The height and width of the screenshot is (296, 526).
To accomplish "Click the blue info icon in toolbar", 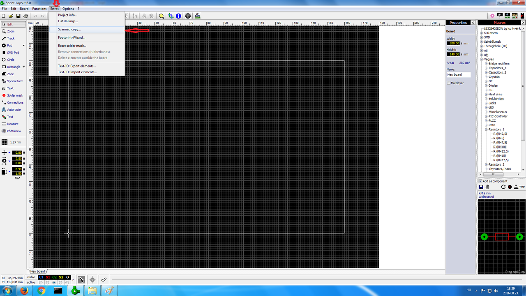I will click(x=178, y=16).
